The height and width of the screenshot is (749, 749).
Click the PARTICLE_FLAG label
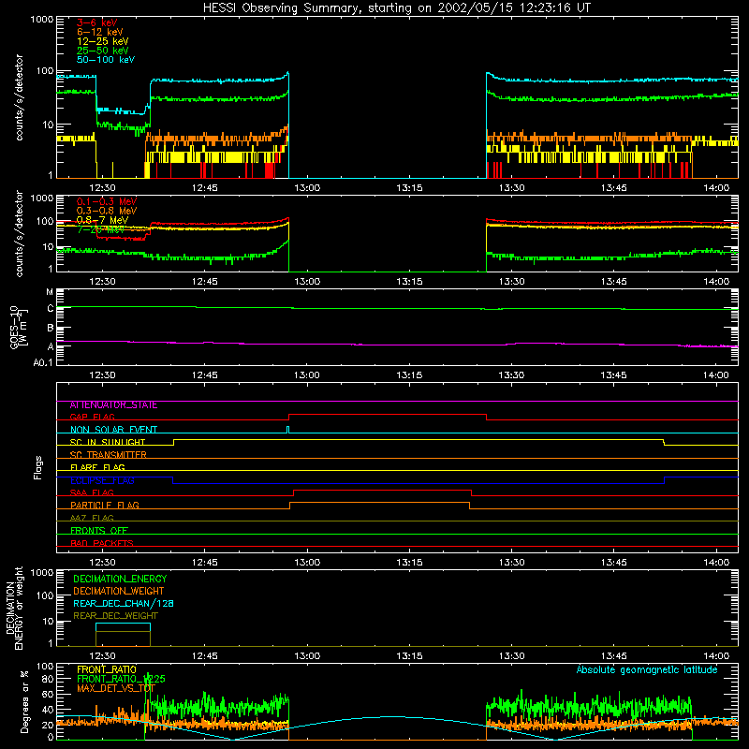coord(105,506)
